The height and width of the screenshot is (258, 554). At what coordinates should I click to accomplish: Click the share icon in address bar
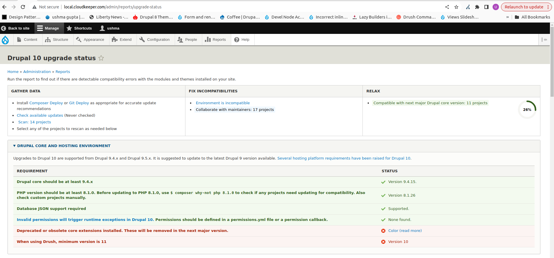click(x=447, y=7)
